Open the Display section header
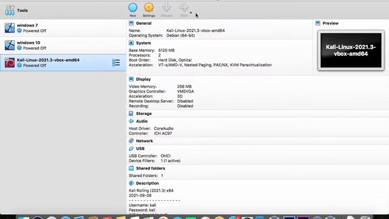This screenshot has width=389, height=219. click(143, 79)
